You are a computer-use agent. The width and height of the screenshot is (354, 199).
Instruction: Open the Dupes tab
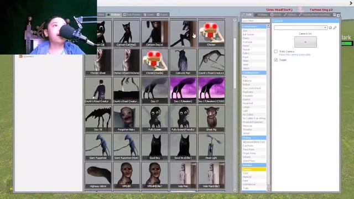click(162, 15)
